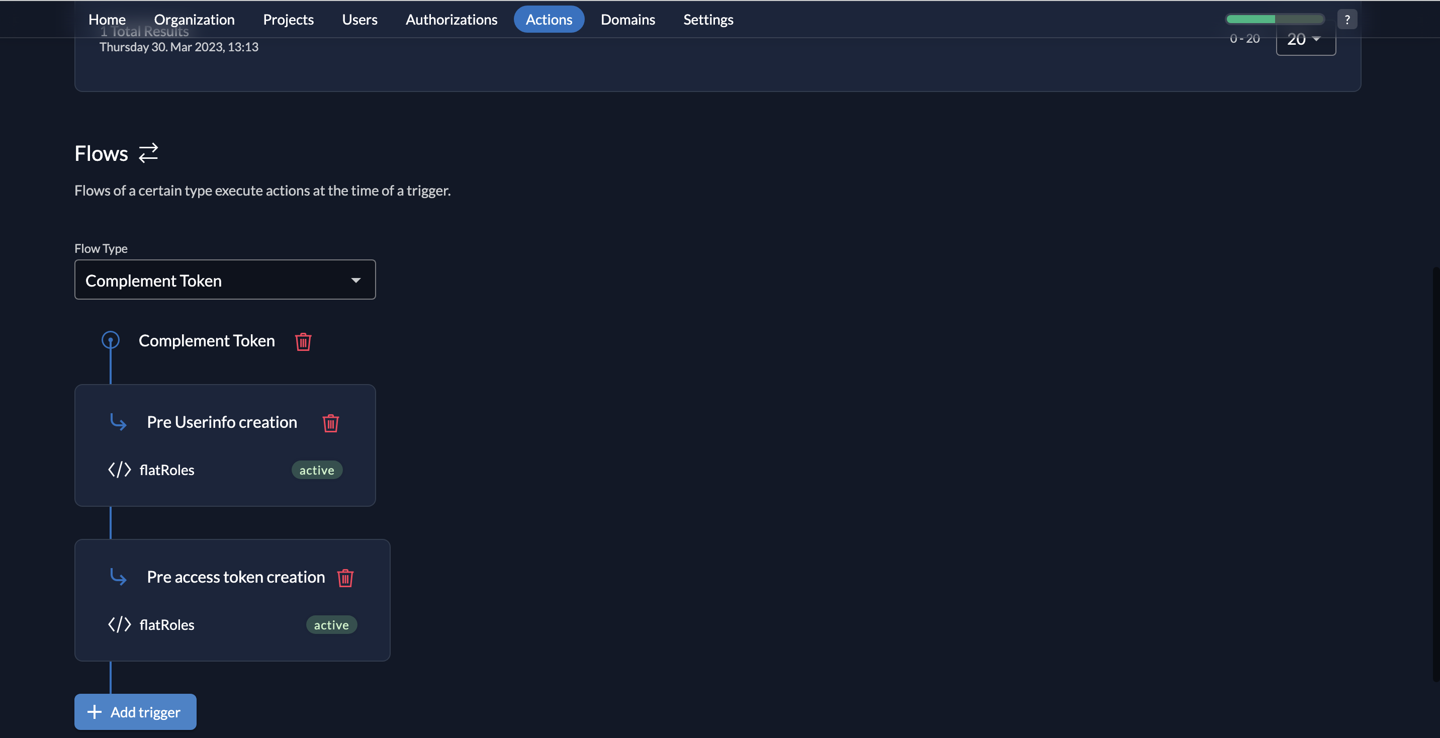This screenshot has width=1440, height=738.
Task: Click the code icon beside first flatRoles
Action: click(x=119, y=470)
